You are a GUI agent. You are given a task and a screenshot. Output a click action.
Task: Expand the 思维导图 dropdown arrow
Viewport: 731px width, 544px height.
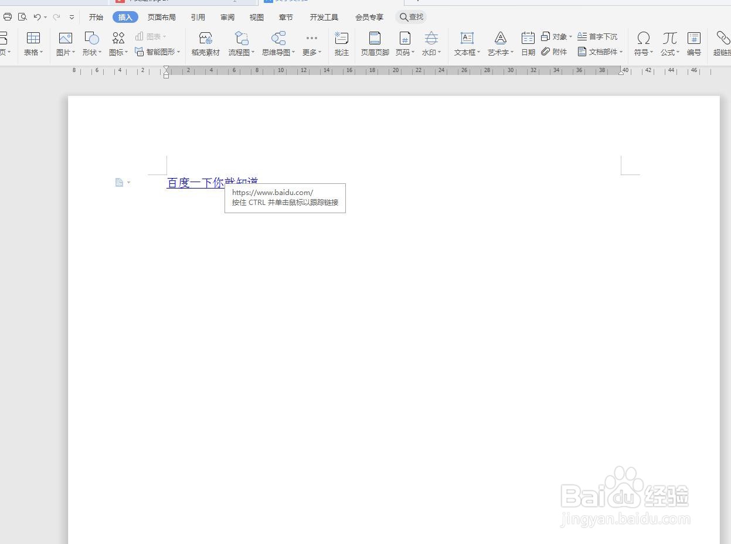click(x=293, y=52)
